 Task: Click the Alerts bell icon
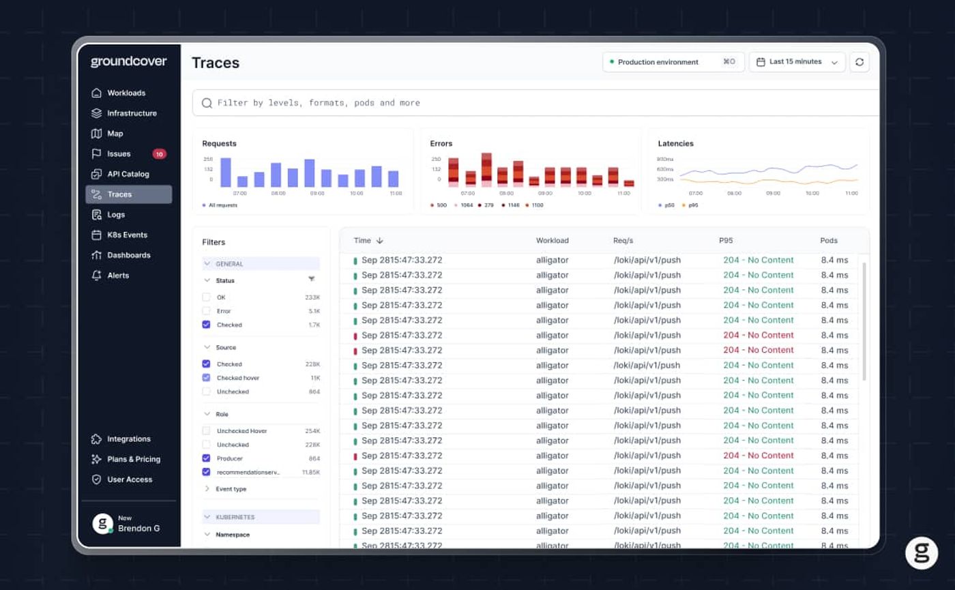[96, 276]
